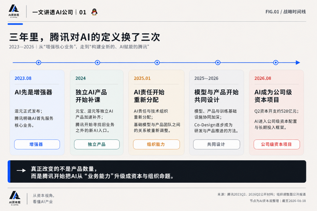Click the footer note 节点为AI资本观整理
Screen dimensions: 317x211
click(x=264, y=201)
